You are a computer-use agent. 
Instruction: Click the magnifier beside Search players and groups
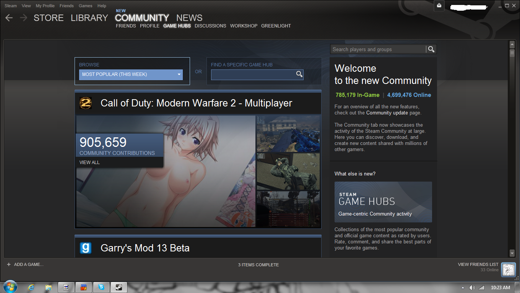coord(431,49)
